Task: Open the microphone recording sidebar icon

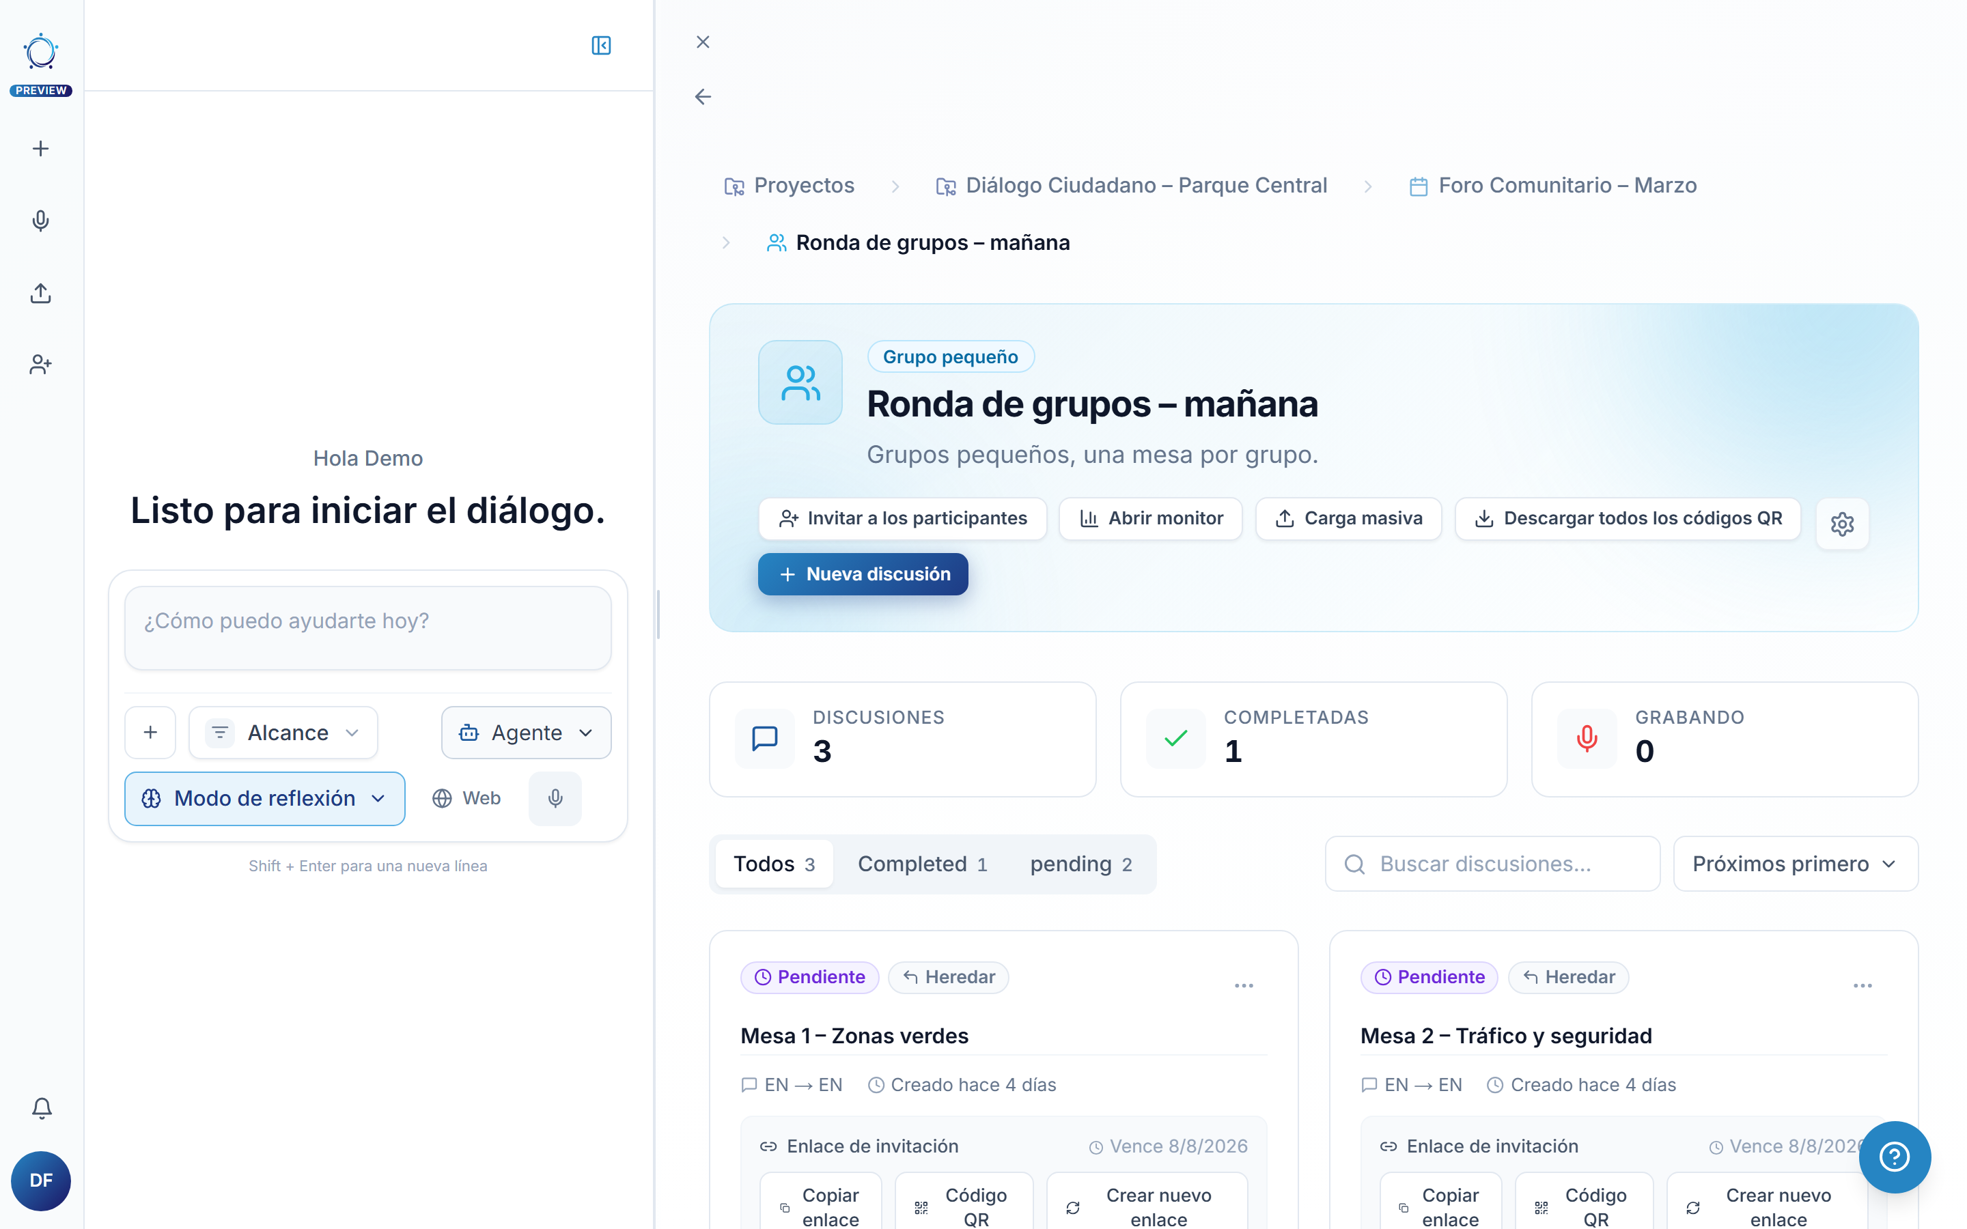Action: [41, 221]
